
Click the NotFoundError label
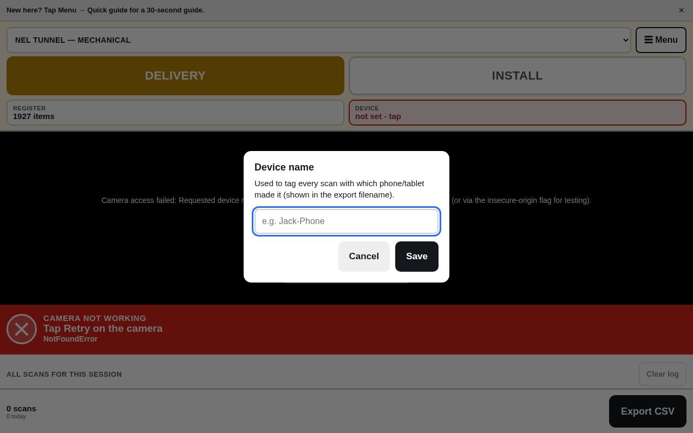point(70,339)
